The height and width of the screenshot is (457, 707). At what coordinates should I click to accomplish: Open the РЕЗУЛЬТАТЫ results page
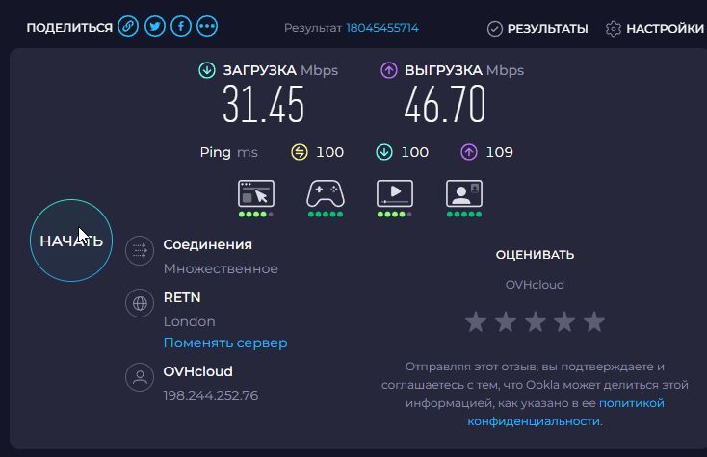pyautogui.click(x=537, y=29)
